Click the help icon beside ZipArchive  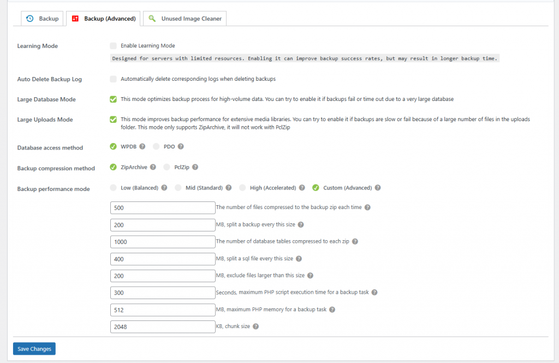click(x=153, y=167)
